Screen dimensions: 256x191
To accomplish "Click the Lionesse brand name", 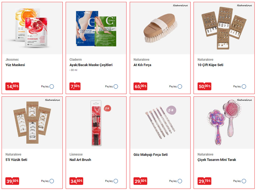I will [76, 154].
